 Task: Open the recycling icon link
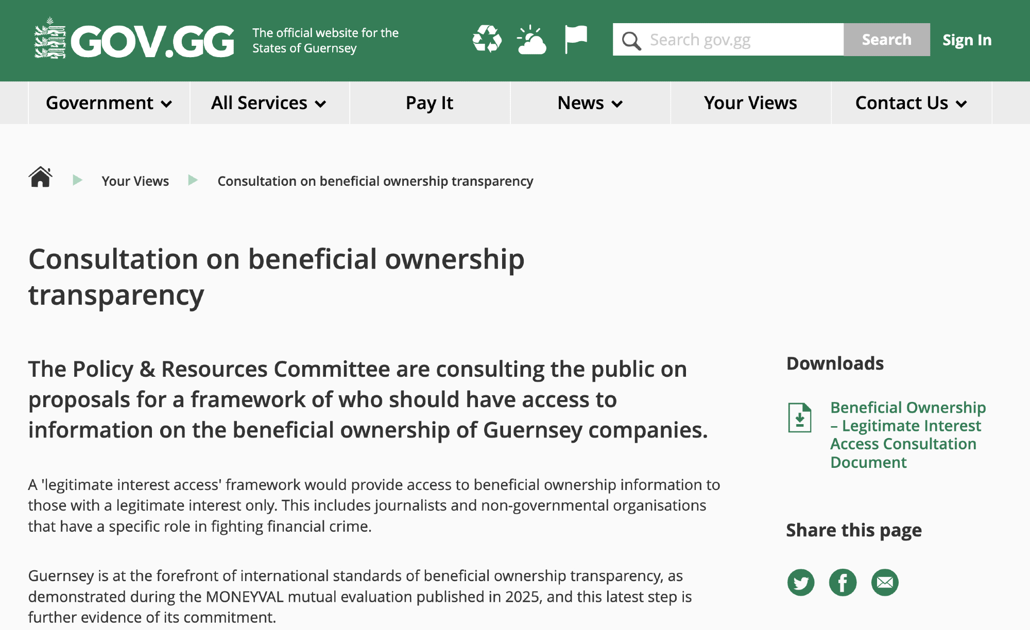pyautogui.click(x=487, y=39)
